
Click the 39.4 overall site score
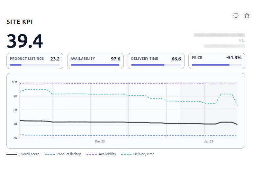pos(25,41)
